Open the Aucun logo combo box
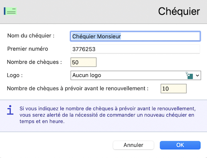Screen dimensions: 207x158 136,75
